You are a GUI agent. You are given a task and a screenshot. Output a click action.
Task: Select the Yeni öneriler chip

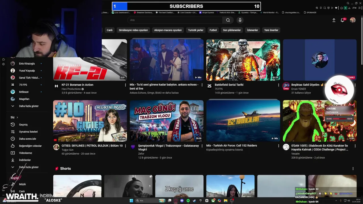pyautogui.click(x=271, y=30)
